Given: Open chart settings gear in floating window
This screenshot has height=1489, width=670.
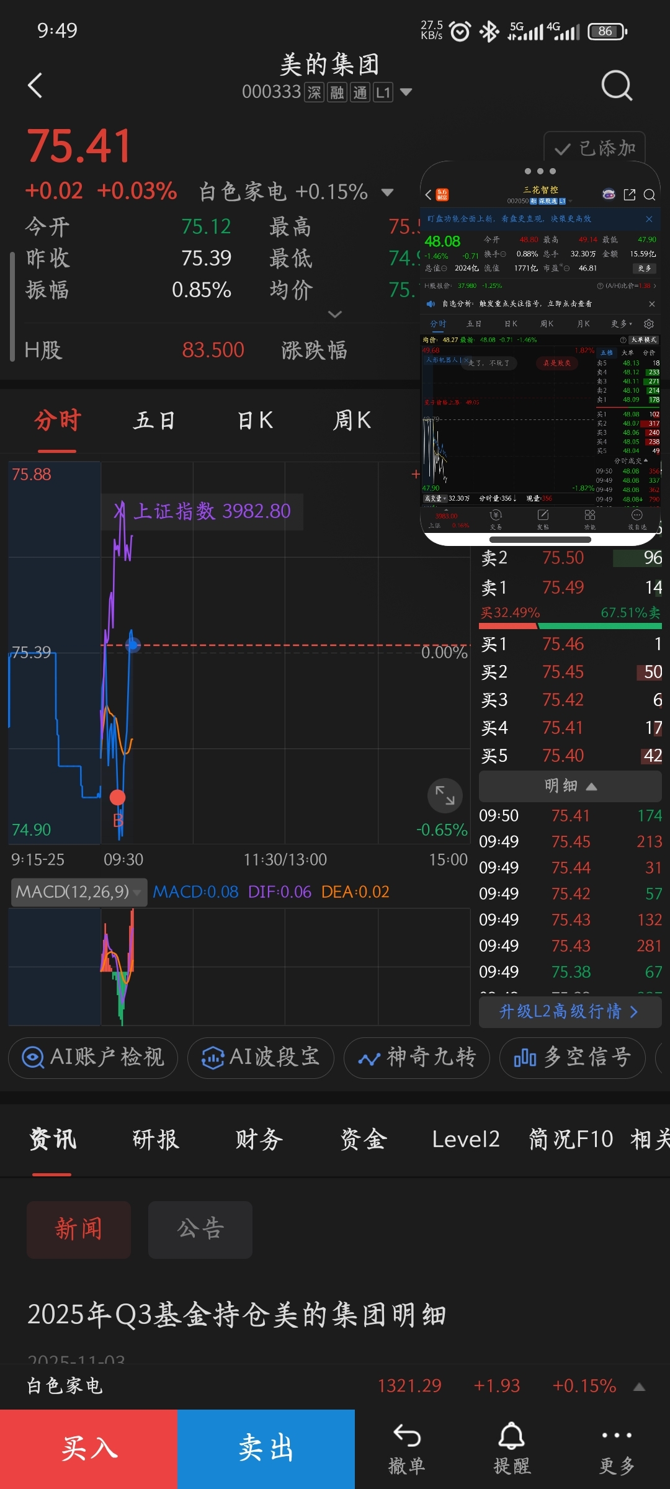Looking at the screenshot, I should click(x=649, y=324).
